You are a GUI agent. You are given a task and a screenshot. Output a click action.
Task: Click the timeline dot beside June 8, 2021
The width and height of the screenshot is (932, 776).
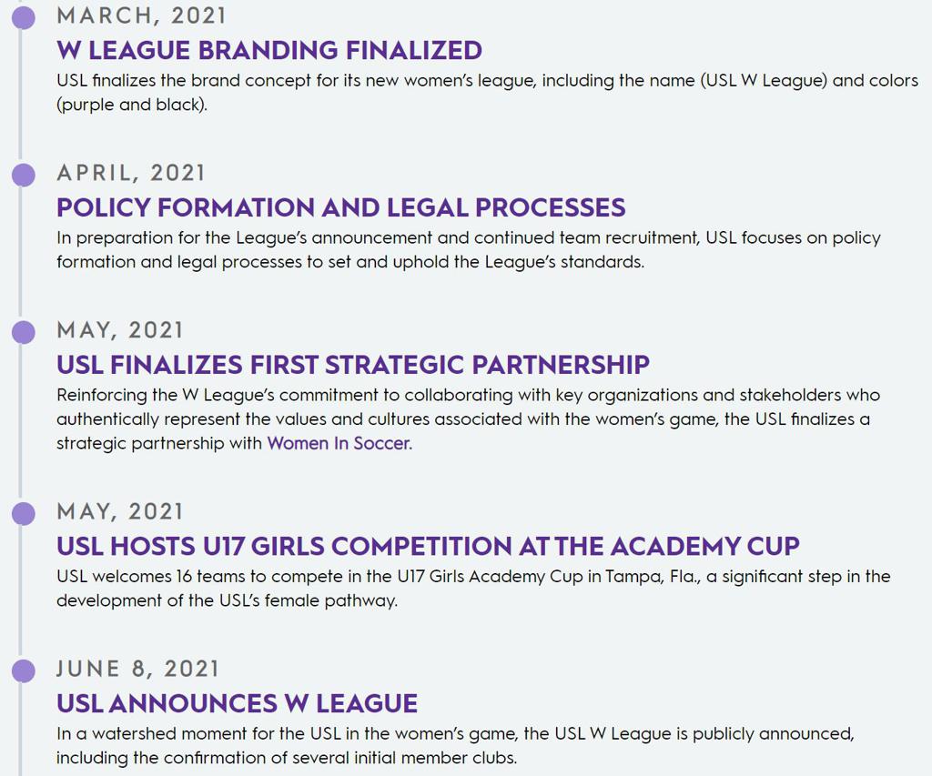[x=23, y=671]
